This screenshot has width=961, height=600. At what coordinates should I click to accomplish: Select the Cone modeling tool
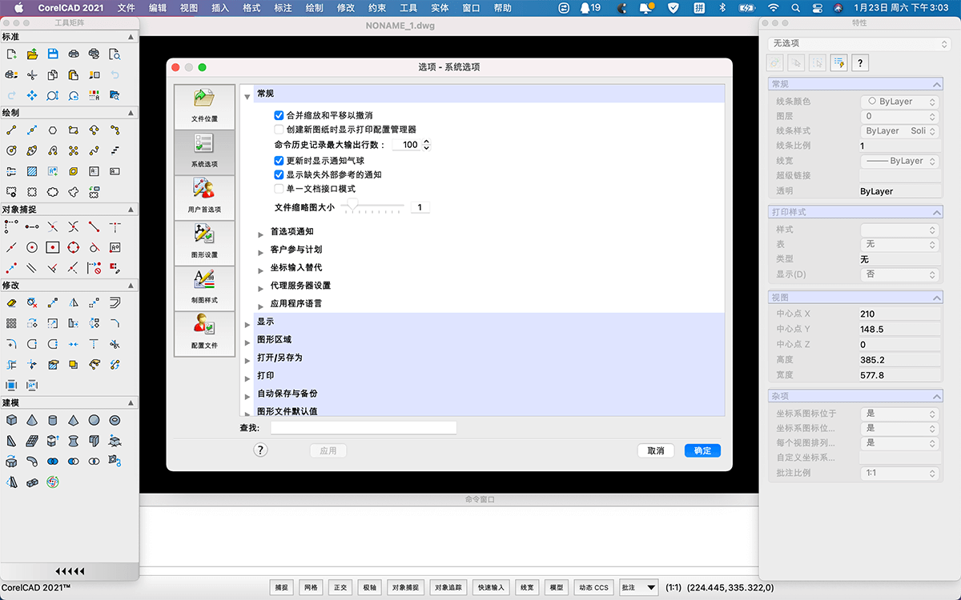click(32, 419)
